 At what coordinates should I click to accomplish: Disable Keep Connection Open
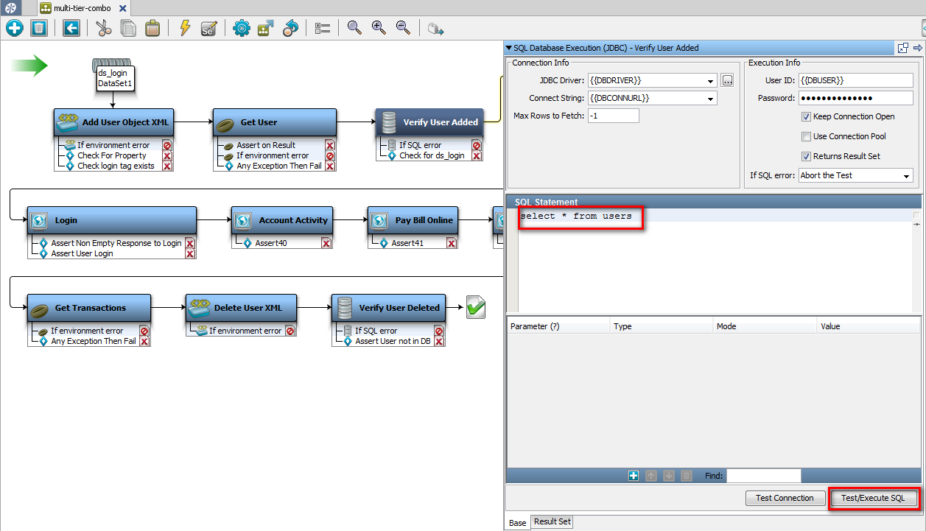coord(806,116)
